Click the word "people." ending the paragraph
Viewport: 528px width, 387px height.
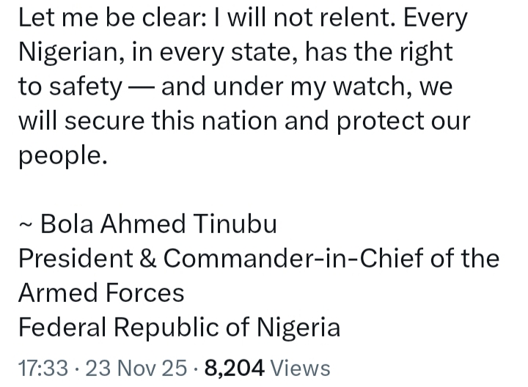click(x=62, y=156)
